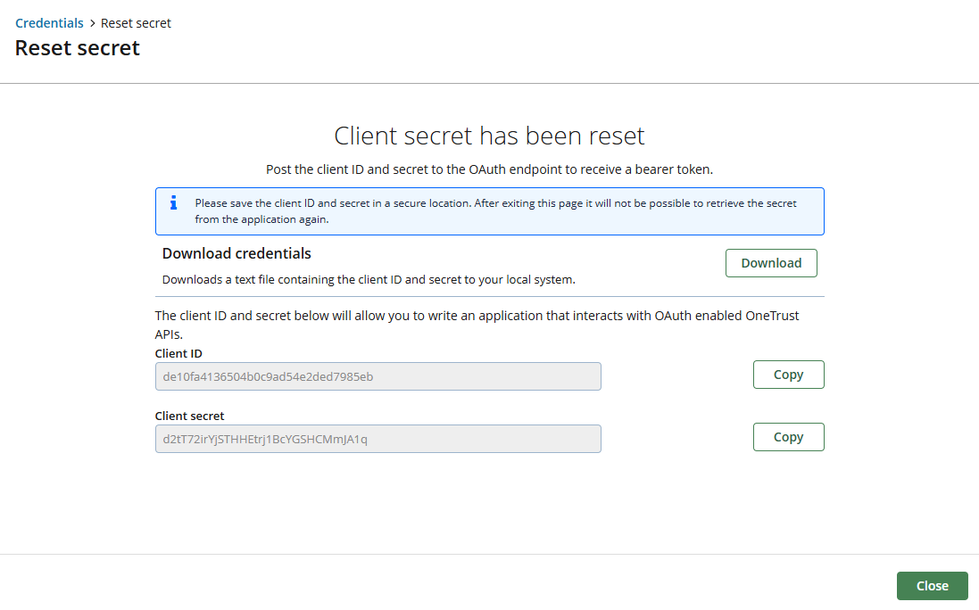Click the Client ID field label
Viewport: 979px width, 610px height.
coord(176,353)
